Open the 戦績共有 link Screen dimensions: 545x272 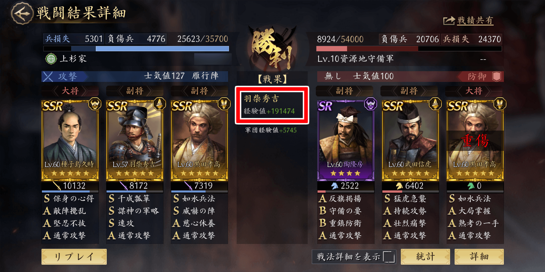pos(475,21)
